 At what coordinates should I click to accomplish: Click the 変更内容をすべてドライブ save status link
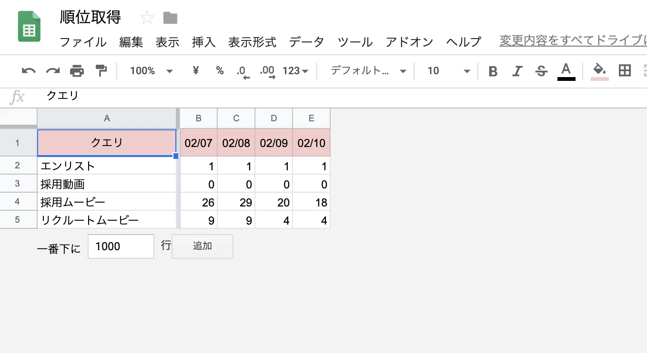point(573,40)
